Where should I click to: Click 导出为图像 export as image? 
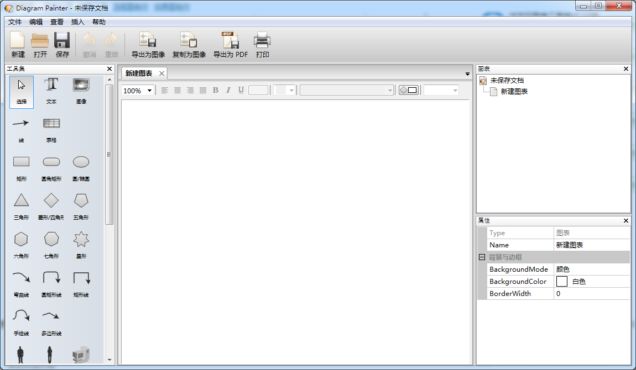tap(148, 45)
